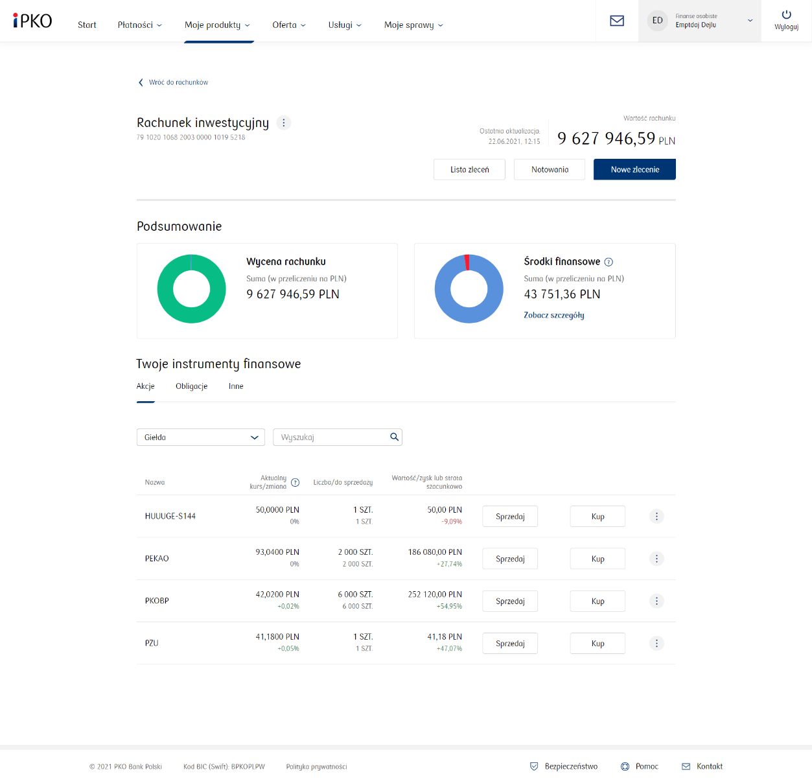
Task: Click Kup for HUUUGE-S144
Action: (597, 517)
